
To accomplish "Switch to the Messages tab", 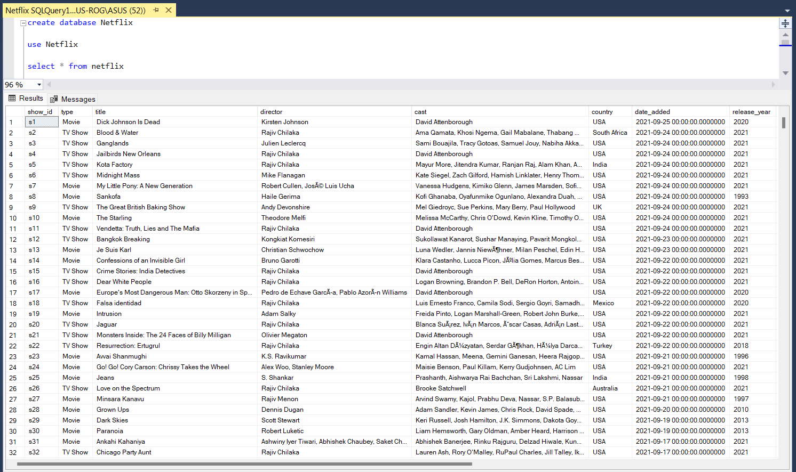I will click(x=73, y=99).
